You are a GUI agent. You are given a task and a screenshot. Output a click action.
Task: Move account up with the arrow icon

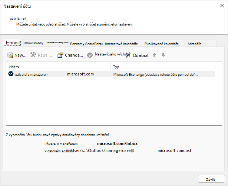click(x=155, y=55)
